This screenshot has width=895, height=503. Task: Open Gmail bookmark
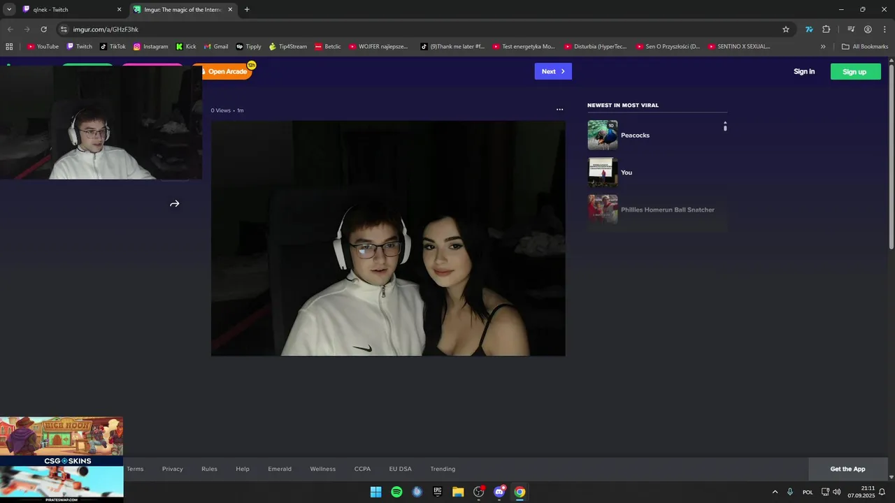pos(215,47)
